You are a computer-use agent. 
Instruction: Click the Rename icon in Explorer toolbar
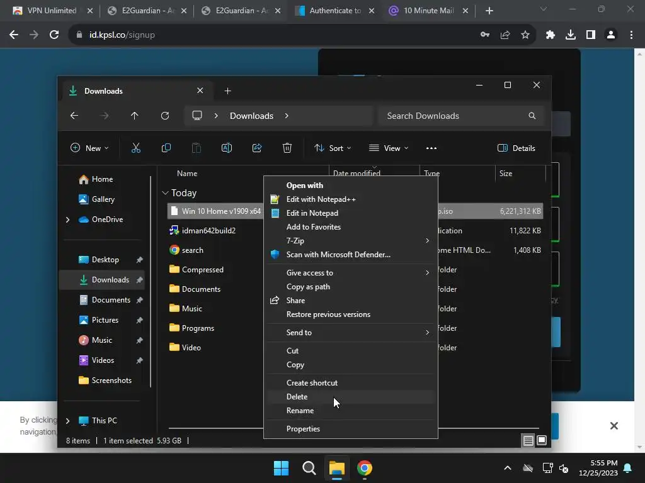(x=227, y=148)
